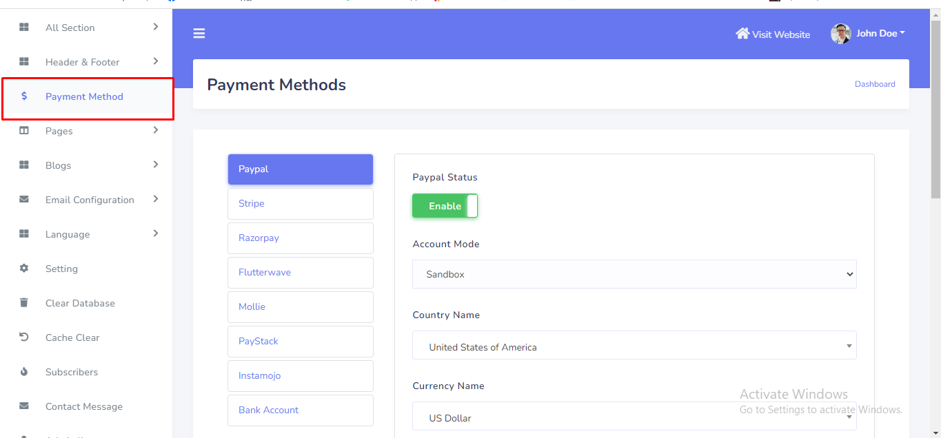Open the Bank Account tab
Screen dimensions: 941x438
[x=301, y=410]
